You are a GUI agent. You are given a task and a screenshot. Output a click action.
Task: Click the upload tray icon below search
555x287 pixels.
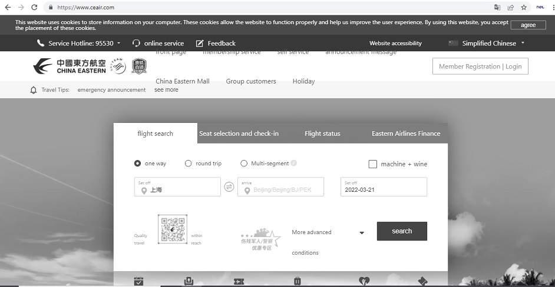(189, 281)
